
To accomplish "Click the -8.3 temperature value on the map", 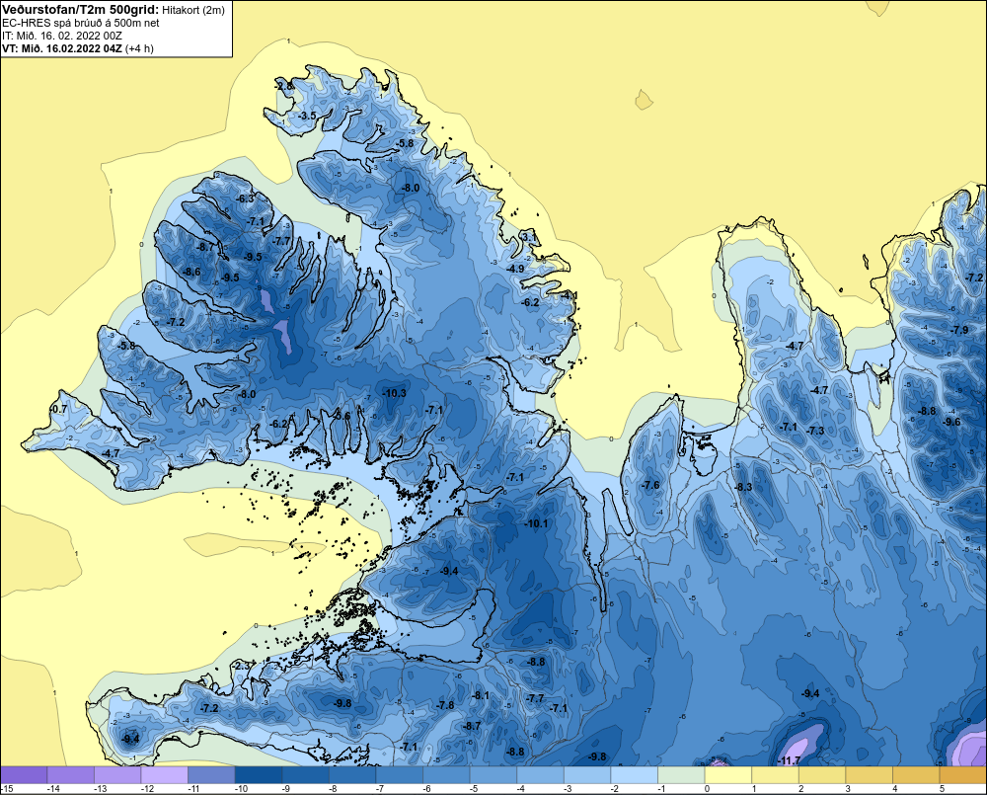I will point(743,487).
